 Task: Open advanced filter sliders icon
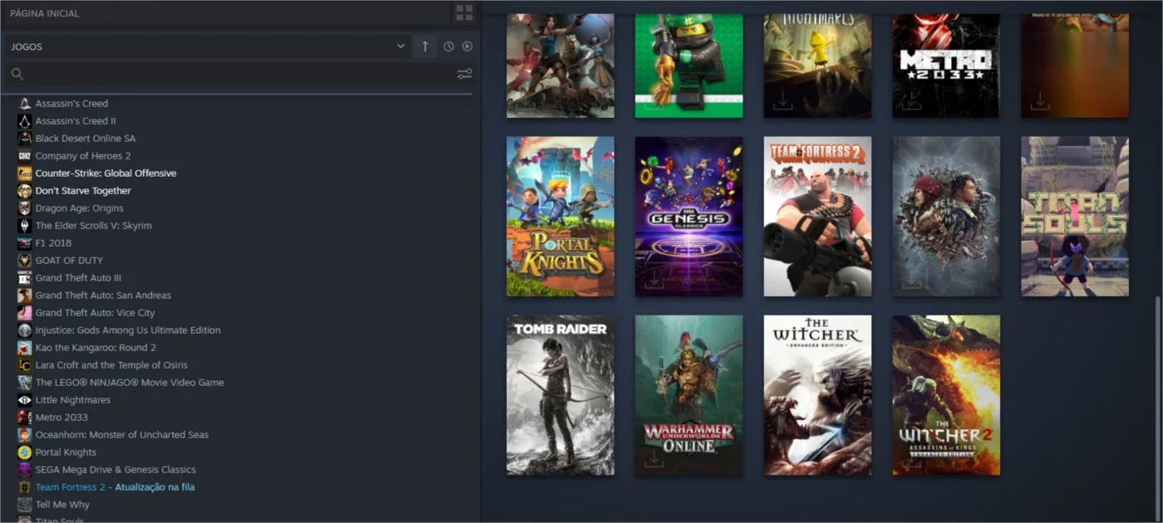pos(464,74)
